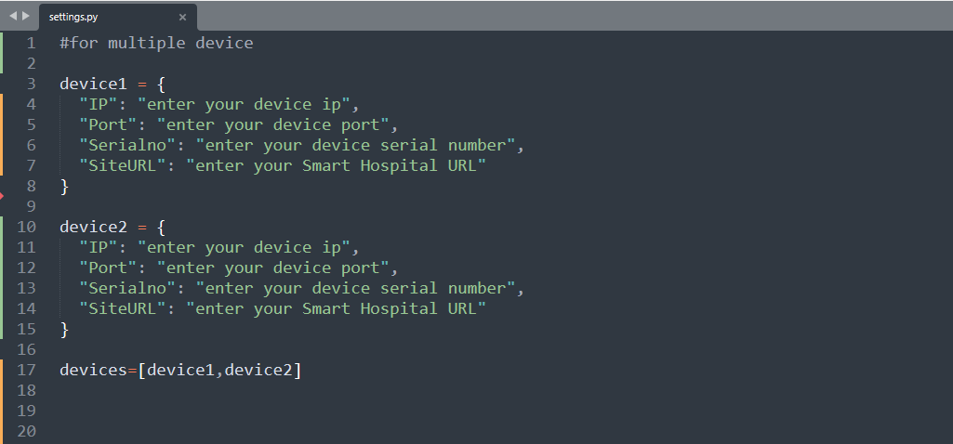The image size is (953, 444).
Task: Click line number 17 in the gutter
Action: [x=26, y=370]
